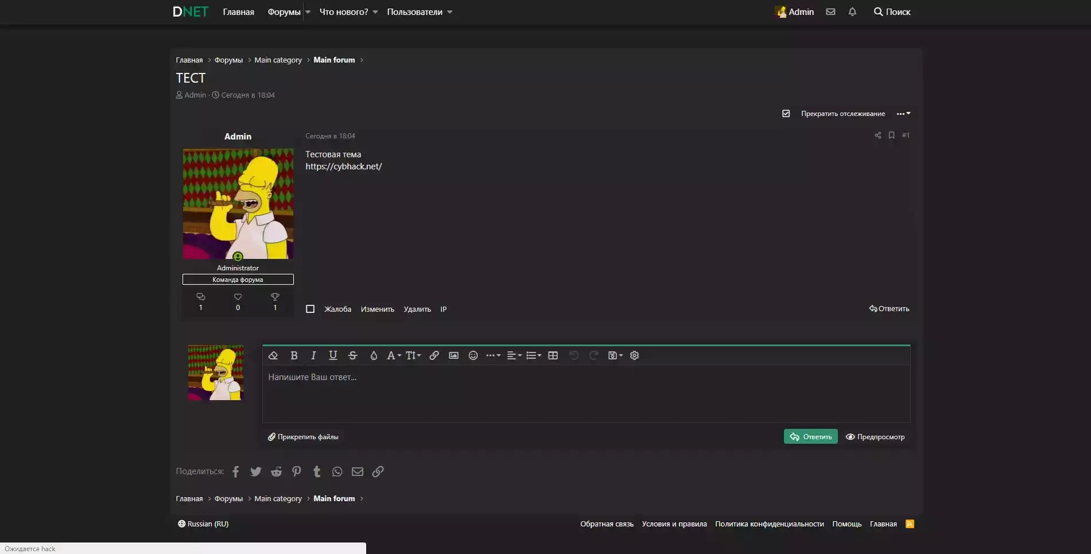Expand thread tools three-dots menu

coord(903,114)
